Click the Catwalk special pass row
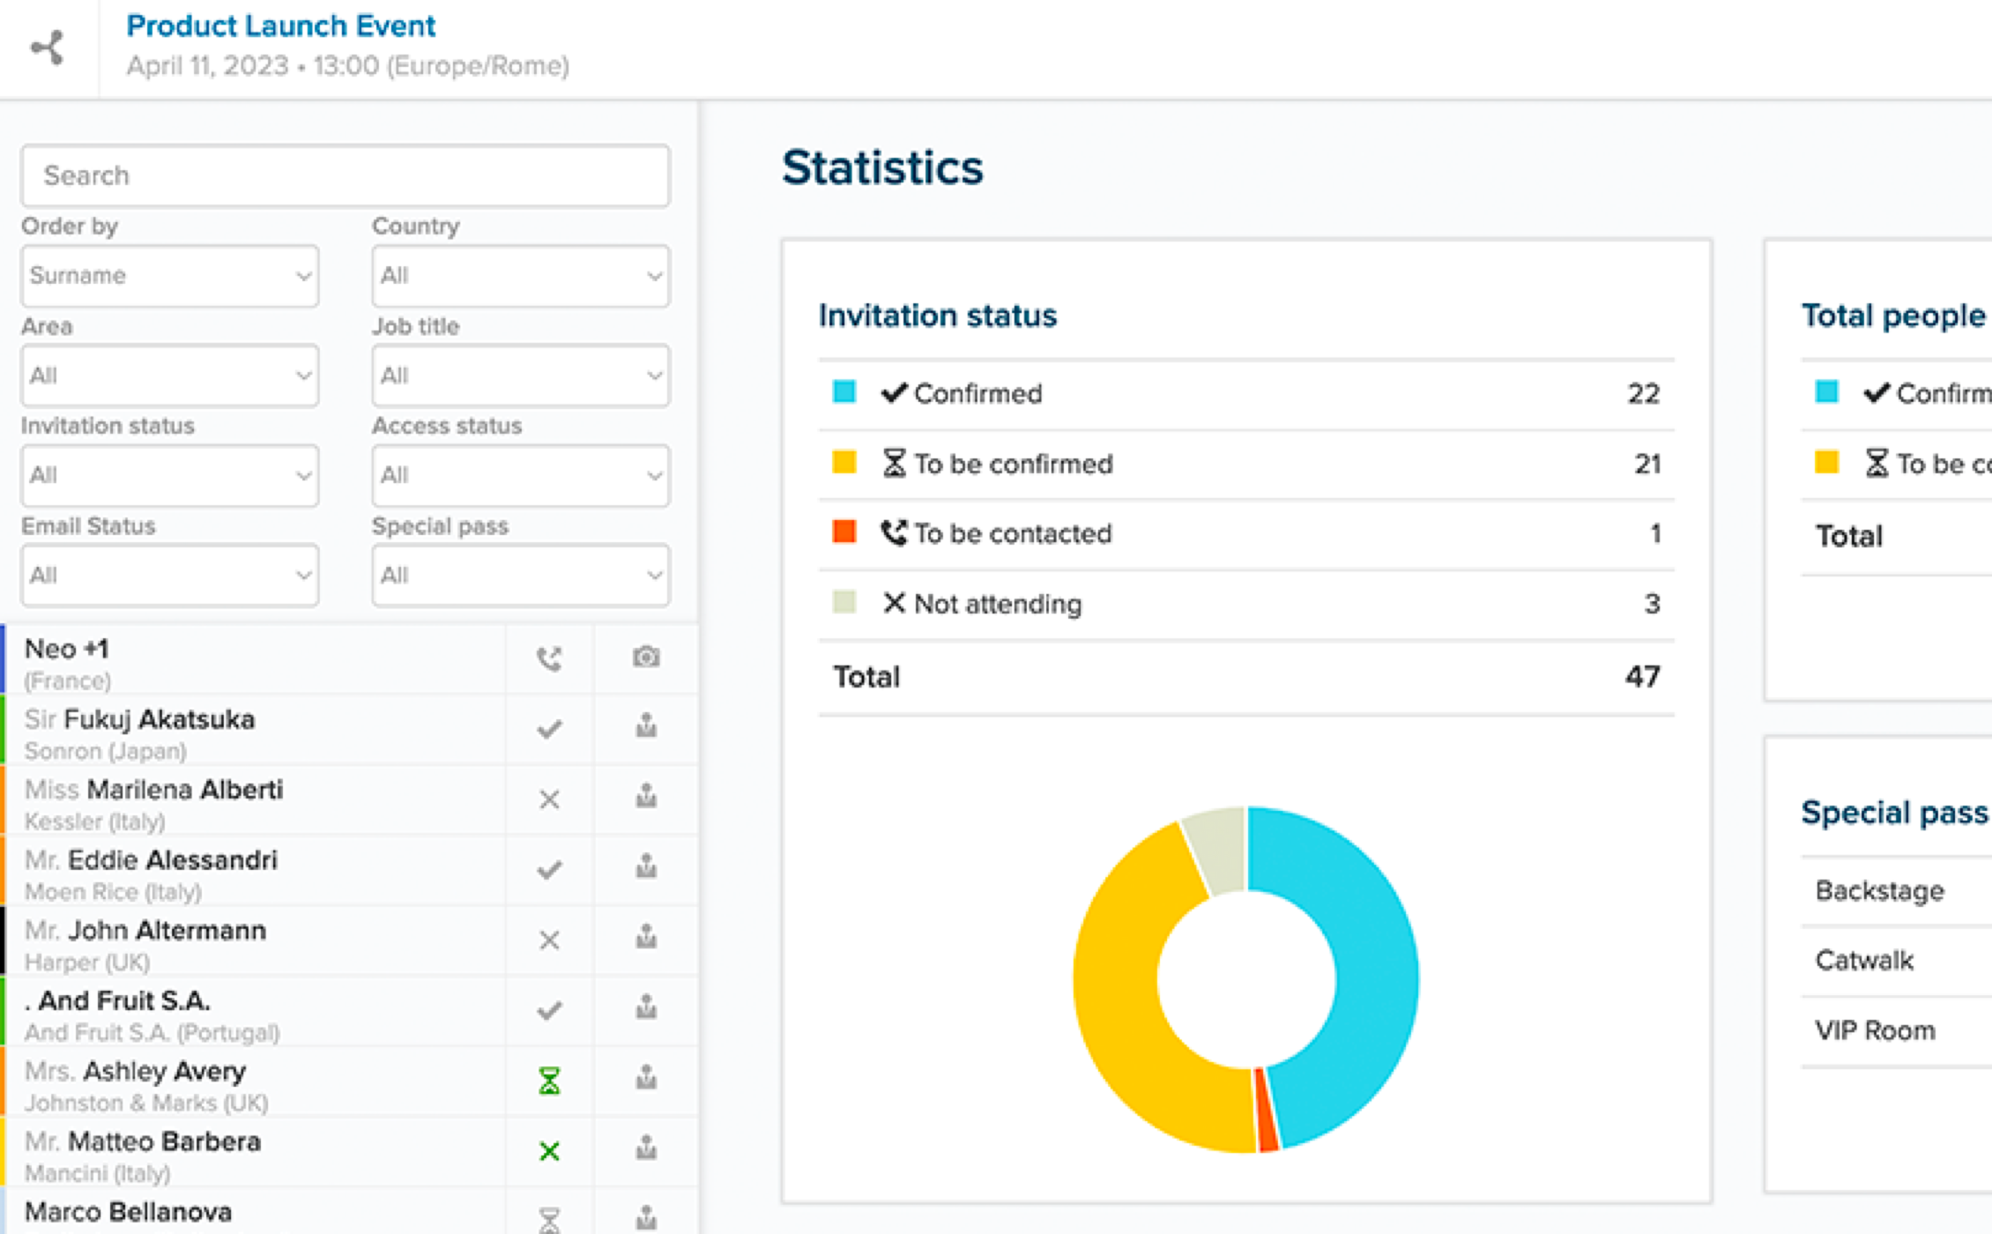The image size is (1992, 1234). click(x=1896, y=961)
